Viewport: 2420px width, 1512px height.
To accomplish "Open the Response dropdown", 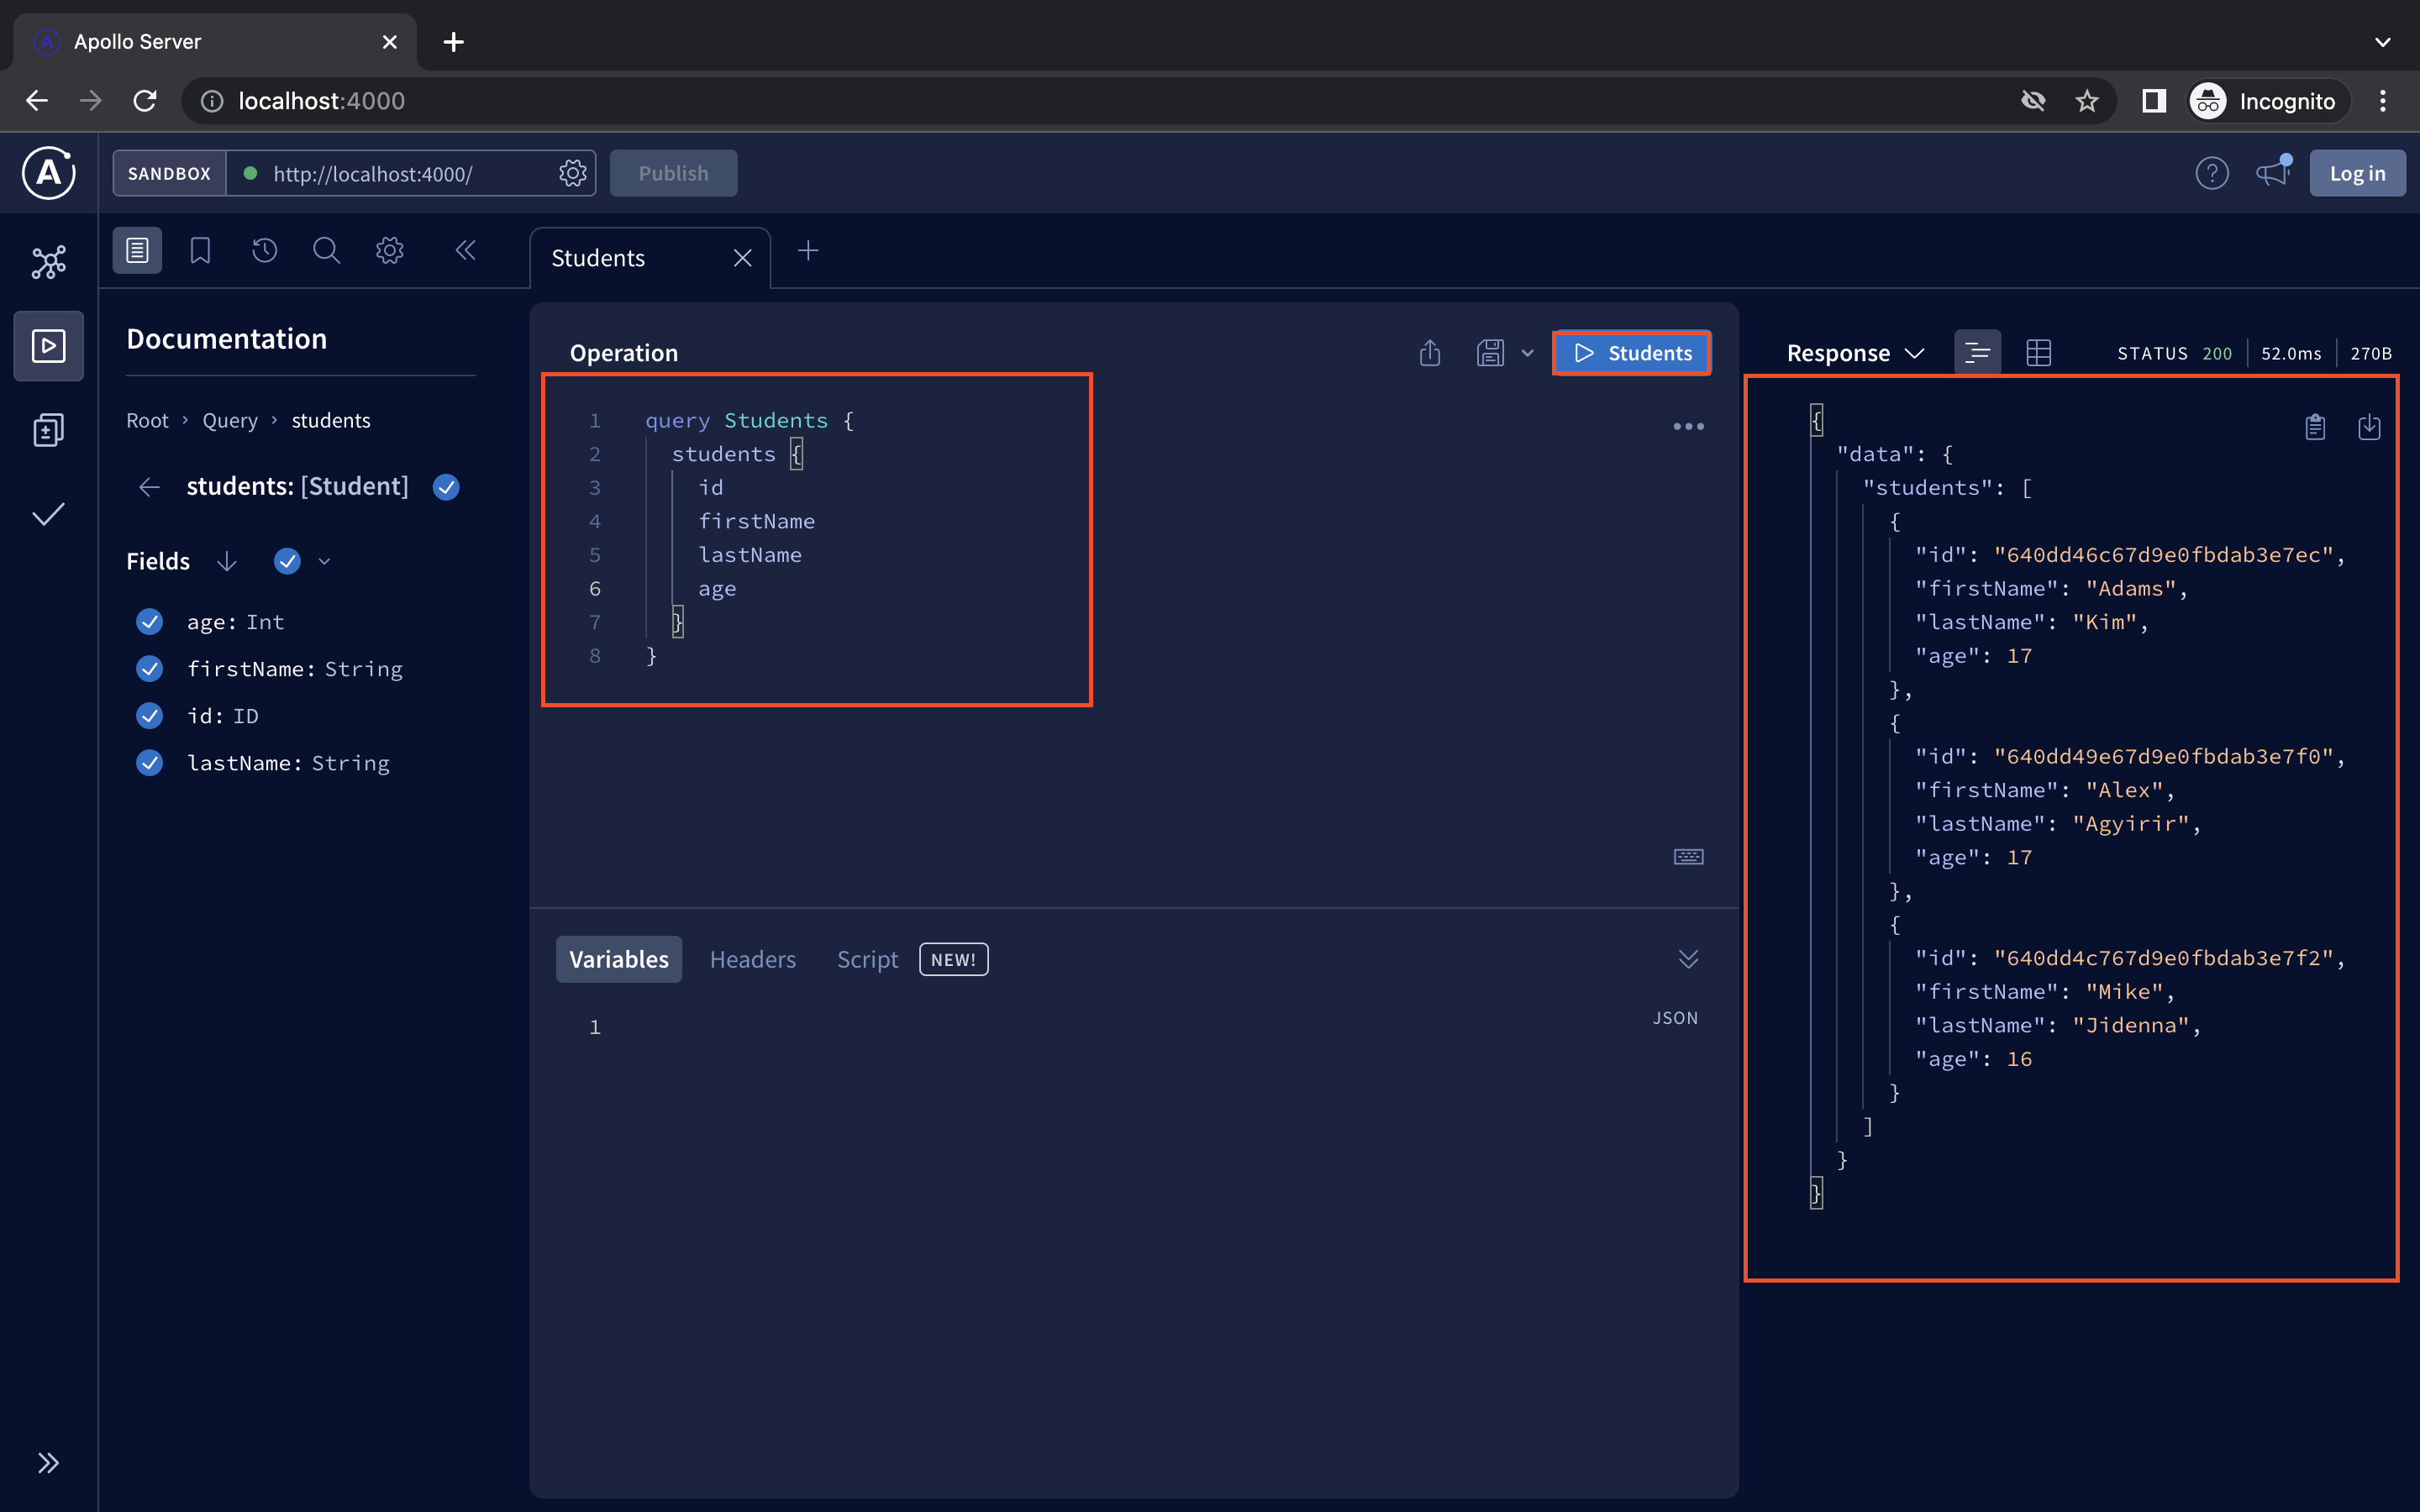I will 1855,353.
